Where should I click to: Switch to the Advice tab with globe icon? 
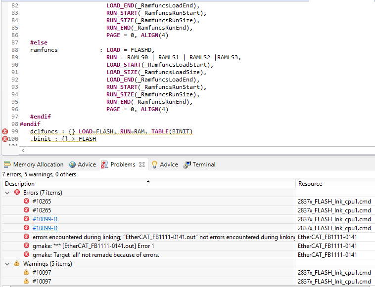pos(83,164)
